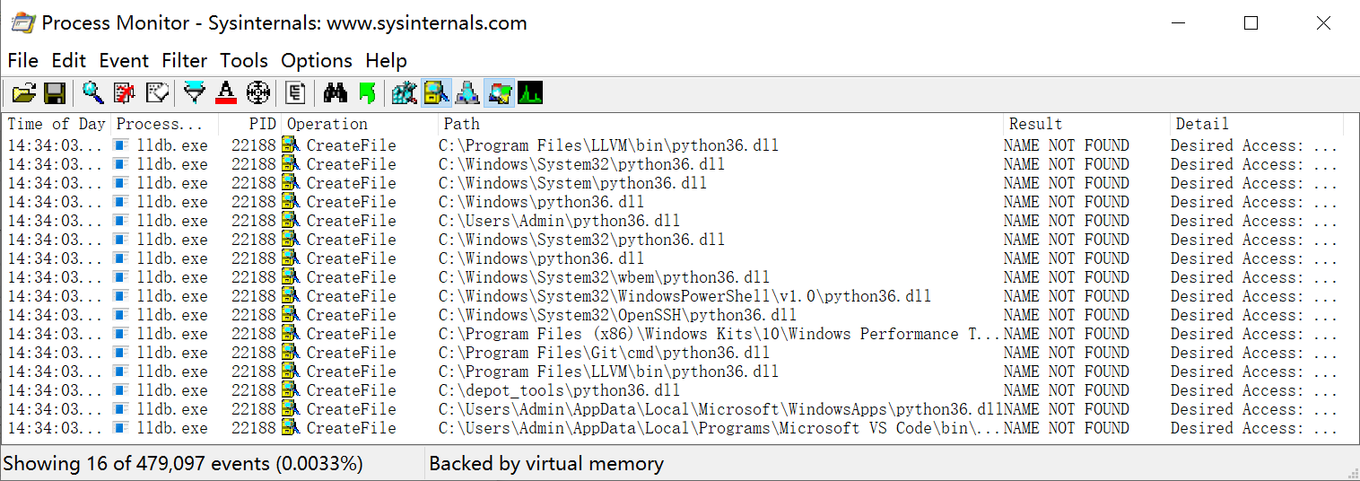The image size is (1360, 481).
Task: Open the Options menu
Action: coord(317,61)
